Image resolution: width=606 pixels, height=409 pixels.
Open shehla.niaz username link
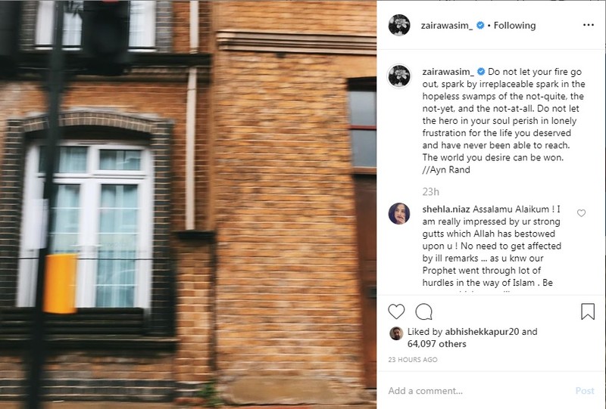pos(446,209)
